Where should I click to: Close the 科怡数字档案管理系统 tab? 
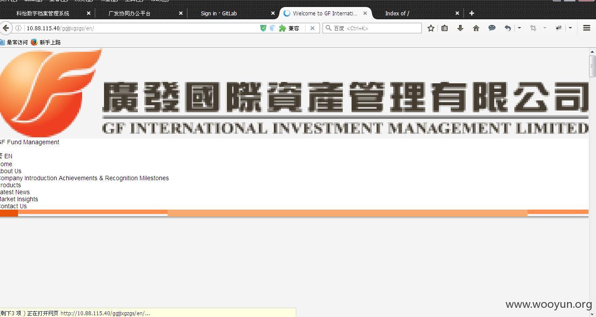point(89,14)
